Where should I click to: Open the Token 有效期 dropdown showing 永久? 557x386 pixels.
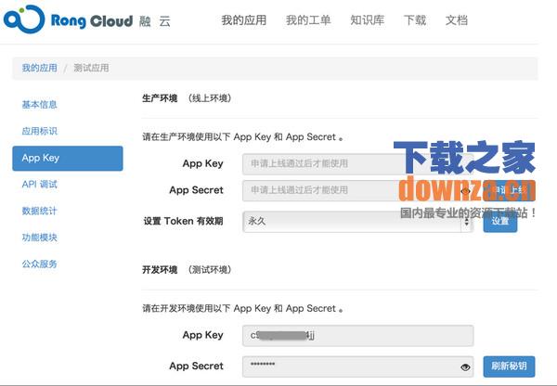(x=357, y=222)
